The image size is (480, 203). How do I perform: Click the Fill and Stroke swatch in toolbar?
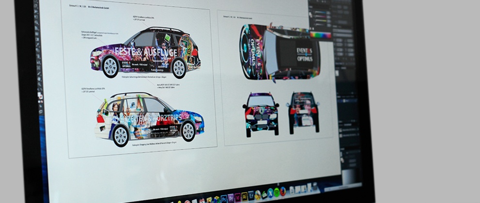[40, 97]
